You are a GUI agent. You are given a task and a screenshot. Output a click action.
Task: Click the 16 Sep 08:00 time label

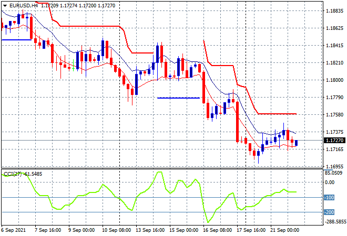coord(217,230)
